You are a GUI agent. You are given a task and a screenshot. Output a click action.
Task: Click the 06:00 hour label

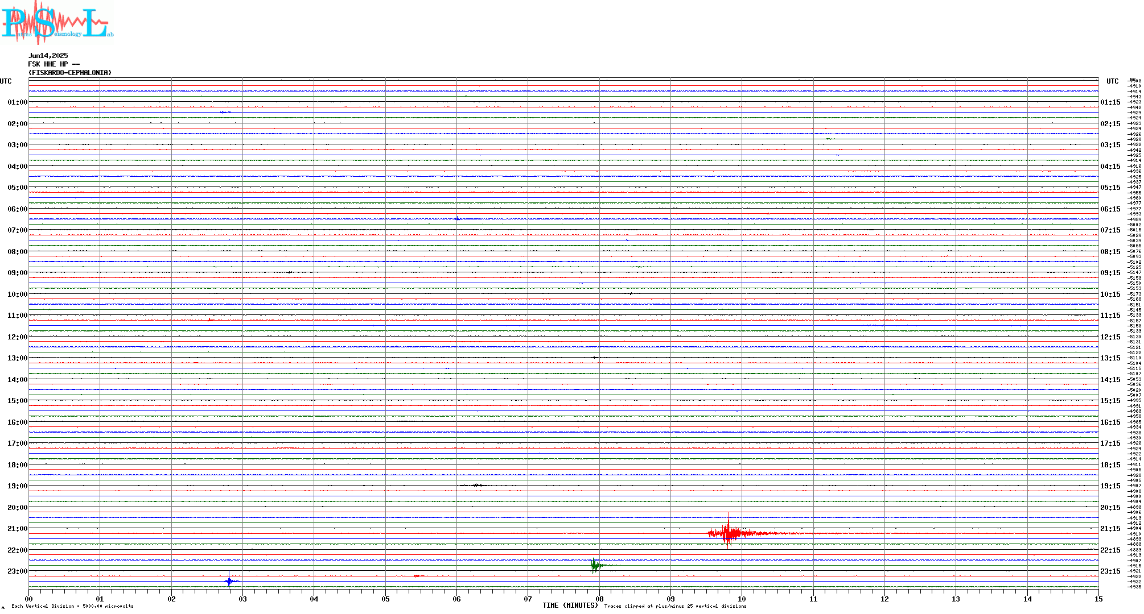click(18, 209)
